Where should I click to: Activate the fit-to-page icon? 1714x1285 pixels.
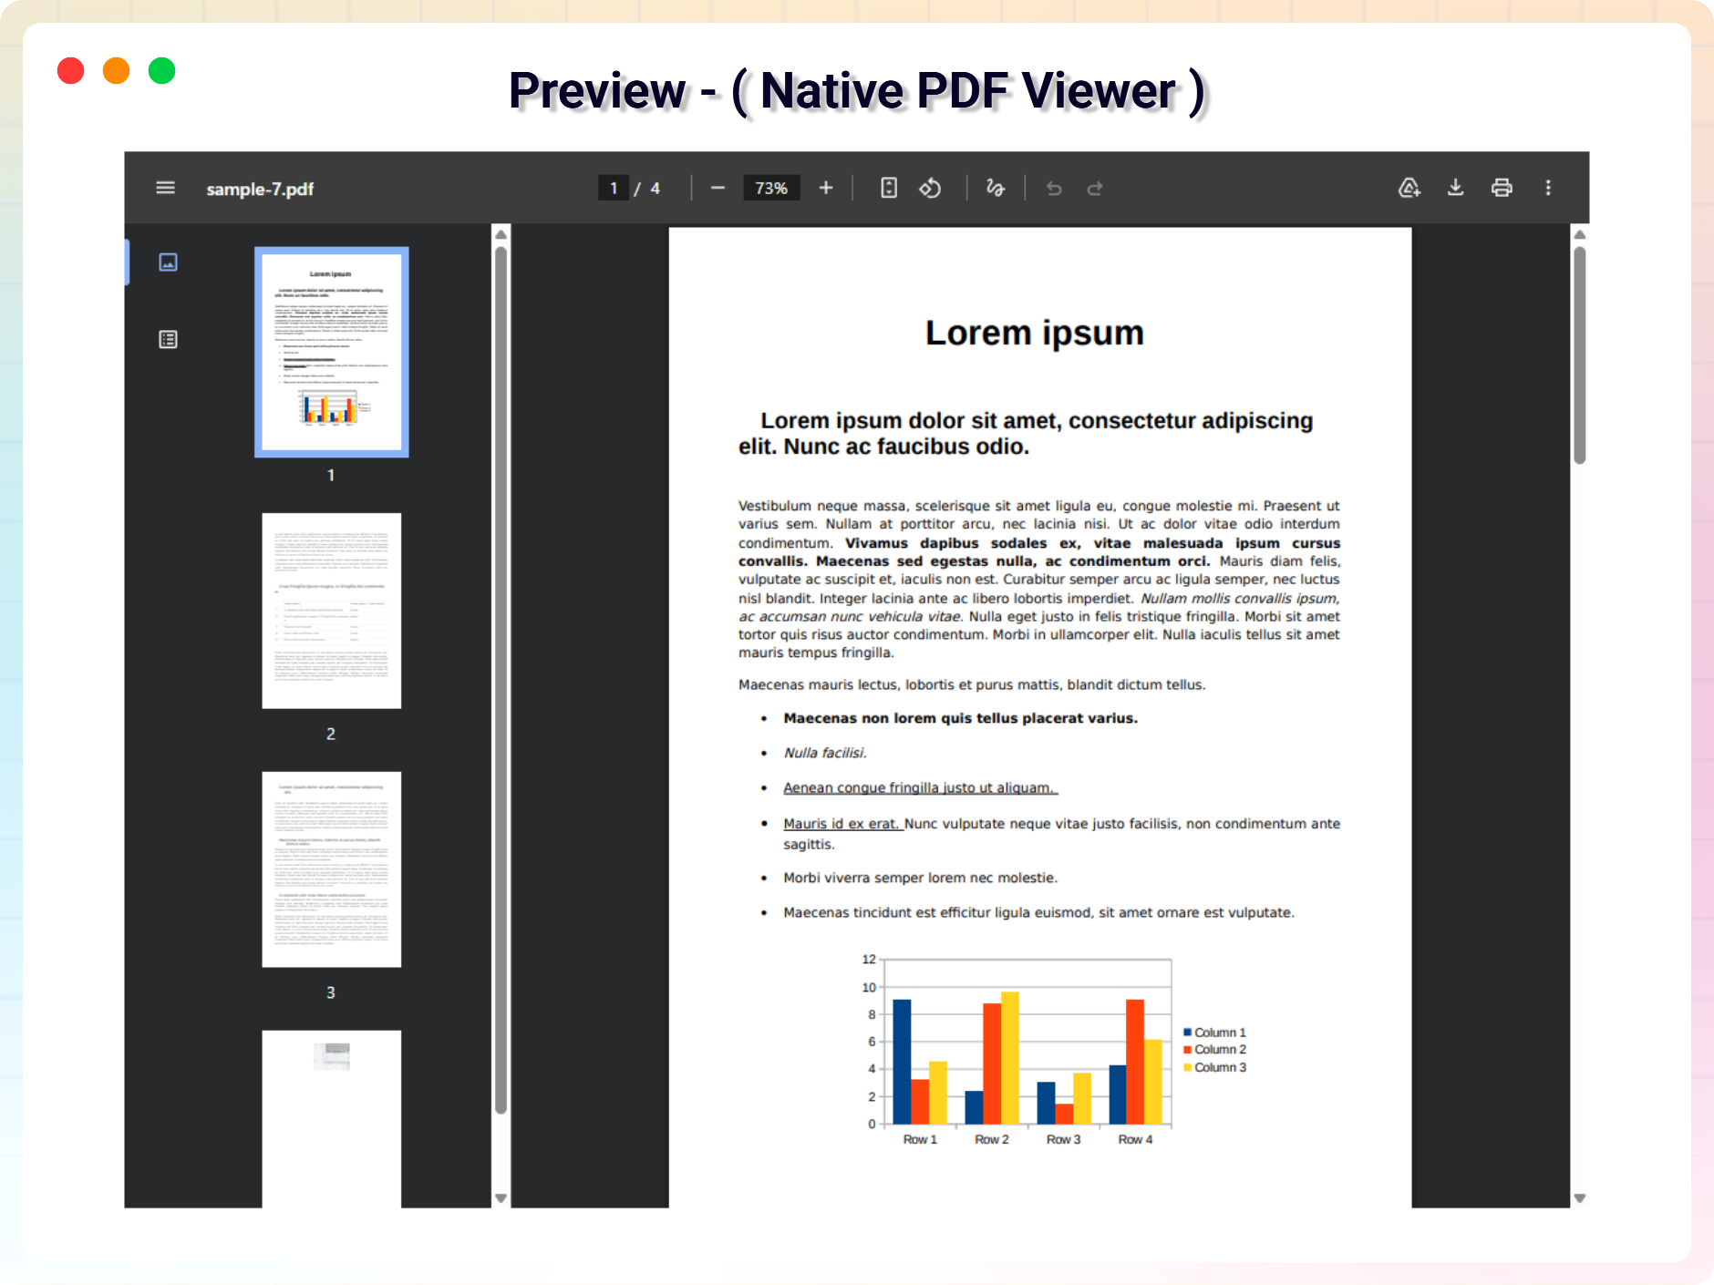887,188
